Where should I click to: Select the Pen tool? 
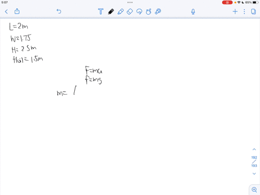(111, 11)
